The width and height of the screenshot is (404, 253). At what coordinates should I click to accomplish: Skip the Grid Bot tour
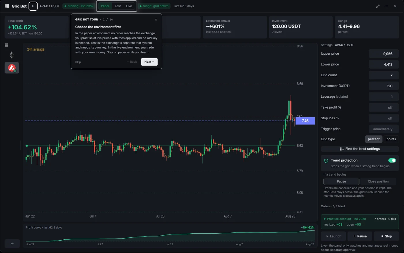pos(78,62)
